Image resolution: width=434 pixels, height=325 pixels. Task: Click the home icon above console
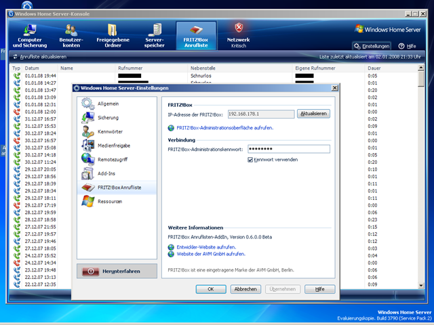(x=27, y=5)
